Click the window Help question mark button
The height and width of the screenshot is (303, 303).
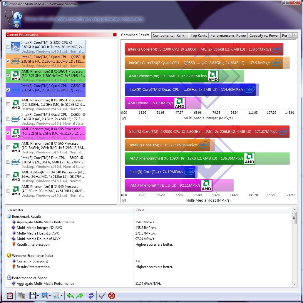(x=285, y=3)
